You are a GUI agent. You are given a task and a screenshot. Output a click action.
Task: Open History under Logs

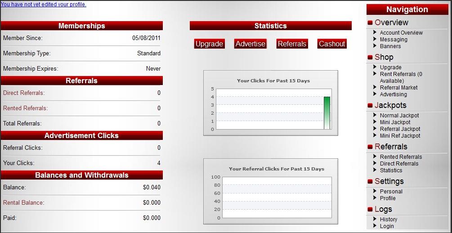[x=388, y=220]
